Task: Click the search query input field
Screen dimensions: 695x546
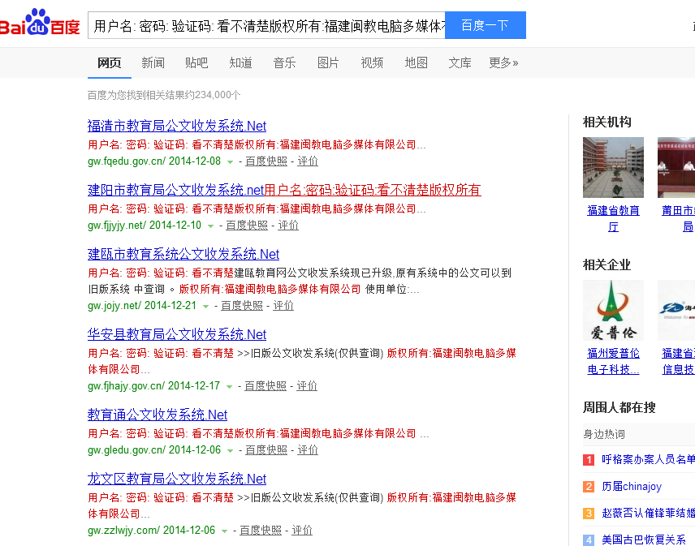Action: [x=266, y=26]
